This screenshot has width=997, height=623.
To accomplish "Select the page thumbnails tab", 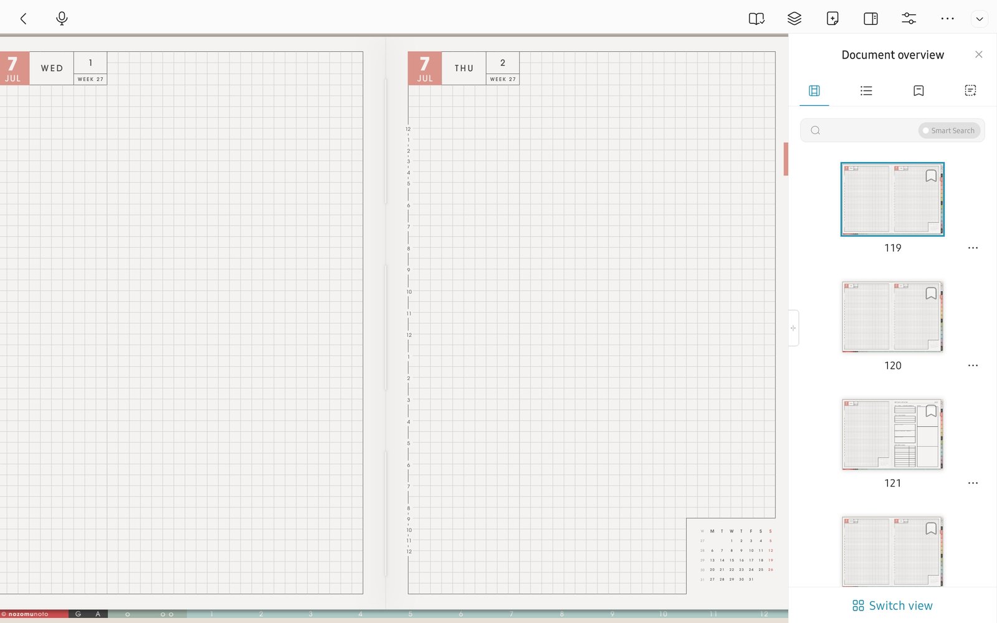I will pyautogui.click(x=814, y=91).
